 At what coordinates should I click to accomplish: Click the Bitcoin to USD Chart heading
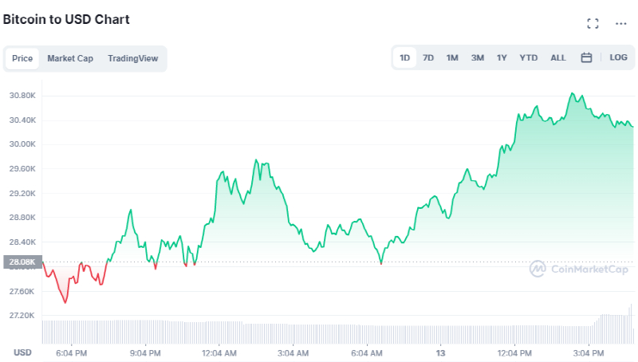point(66,19)
